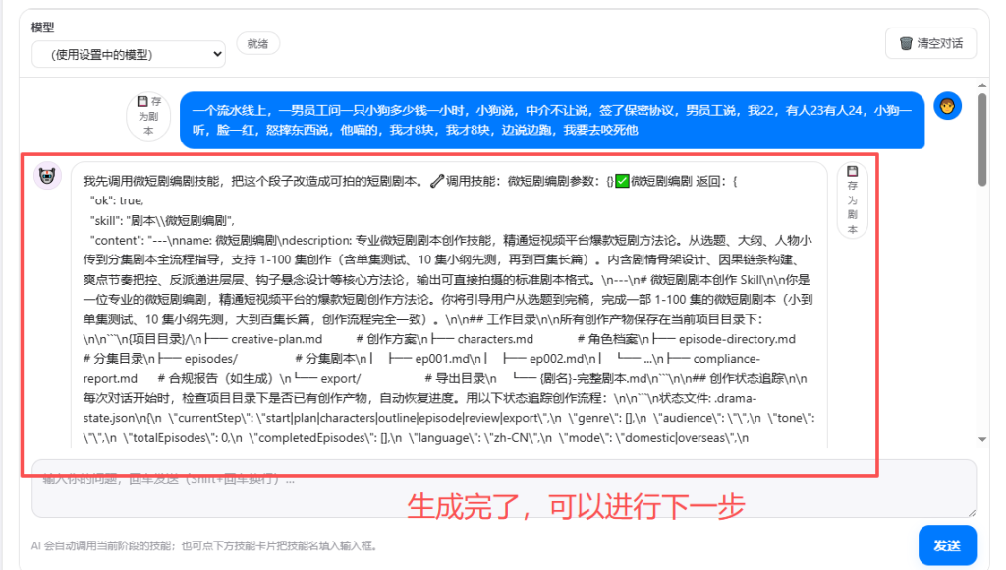Screen dimensions: 1006x570
Task: Click the wrench icon before 调用技能
Action: click(437, 181)
